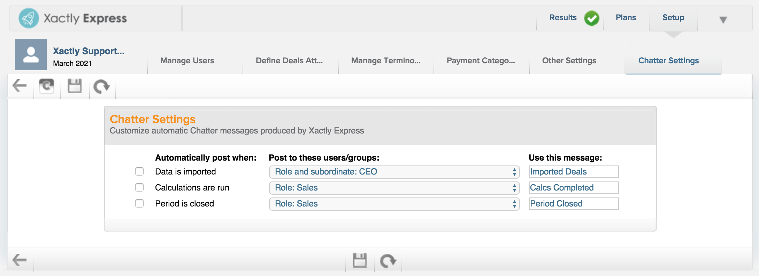This screenshot has height=276, width=759.
Task: Switch to the Plans tab
Action: (626, 17)
